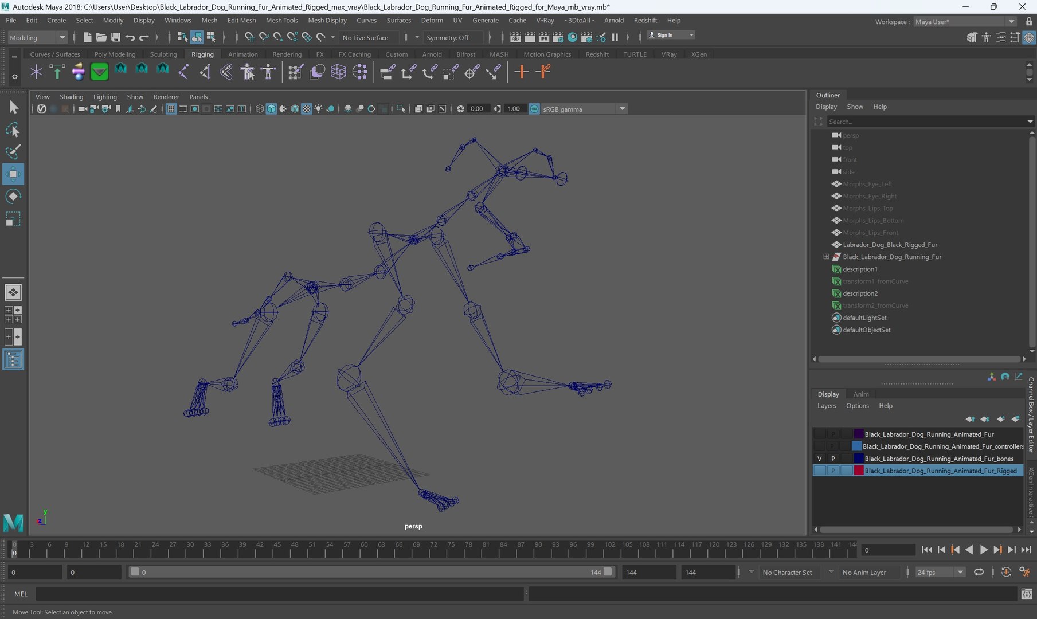Image resolution: width=1037 pixels, height=619 pixels.
Task: Click the Create Locator shelf icon
Action: pos(36,72)
